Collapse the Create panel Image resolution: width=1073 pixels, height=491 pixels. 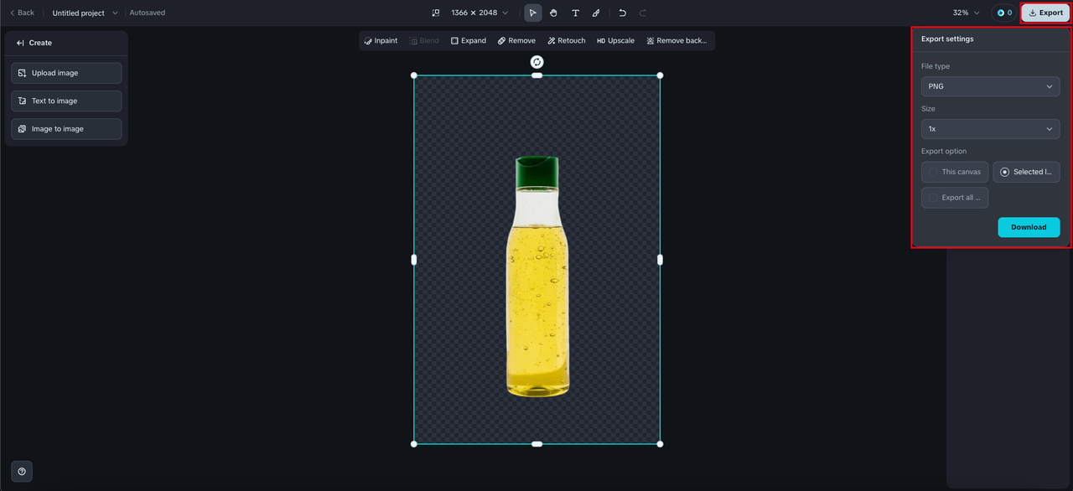click(x=20, y=43)
